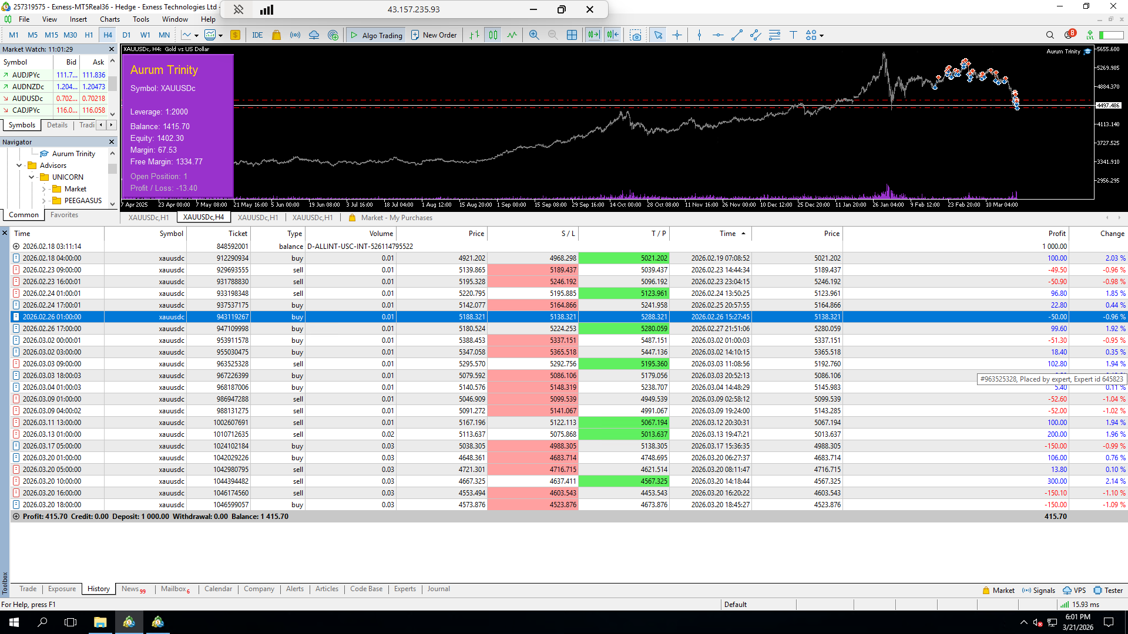Viewport: 1128px width, 634px height.
Task: Open the tile windows grid icon
Action: click(x=572, y=35)
